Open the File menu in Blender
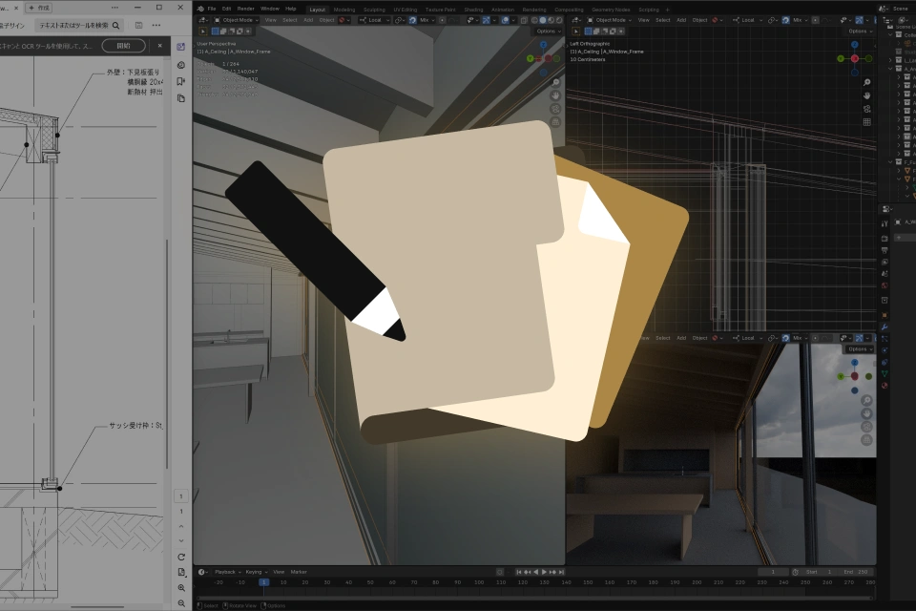Viewport: 916px width, 611px height. coord(212,9)
